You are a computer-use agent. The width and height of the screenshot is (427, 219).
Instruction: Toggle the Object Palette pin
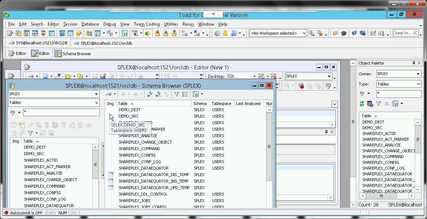point(414,63)
